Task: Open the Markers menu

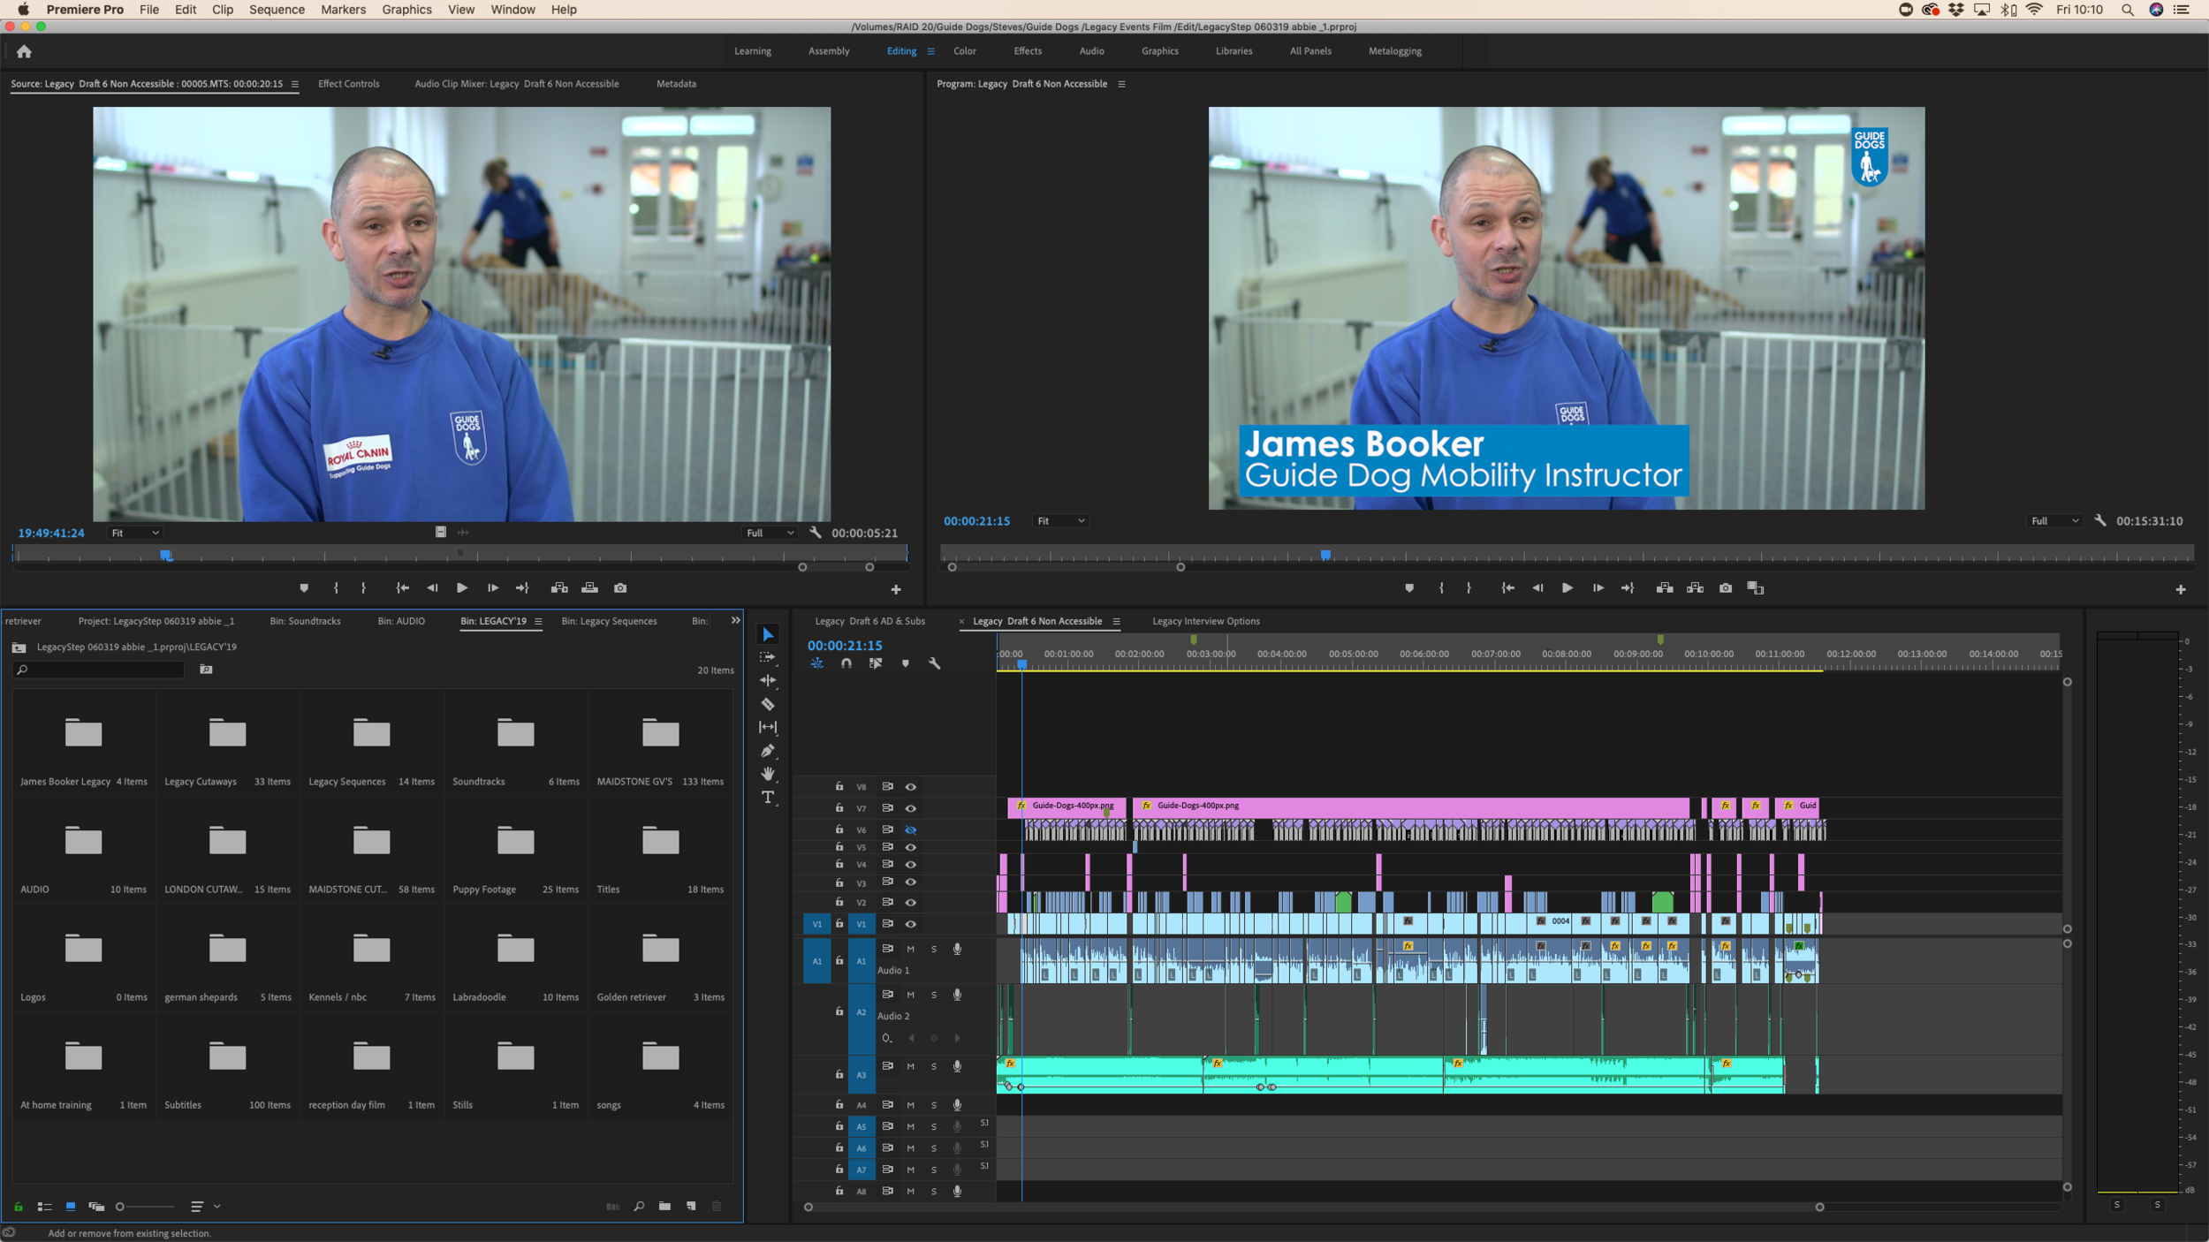Action: [x=343, y=10]
